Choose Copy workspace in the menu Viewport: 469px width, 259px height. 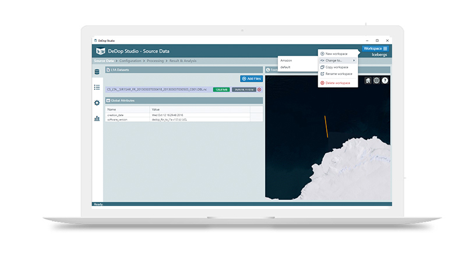(337, 67)
